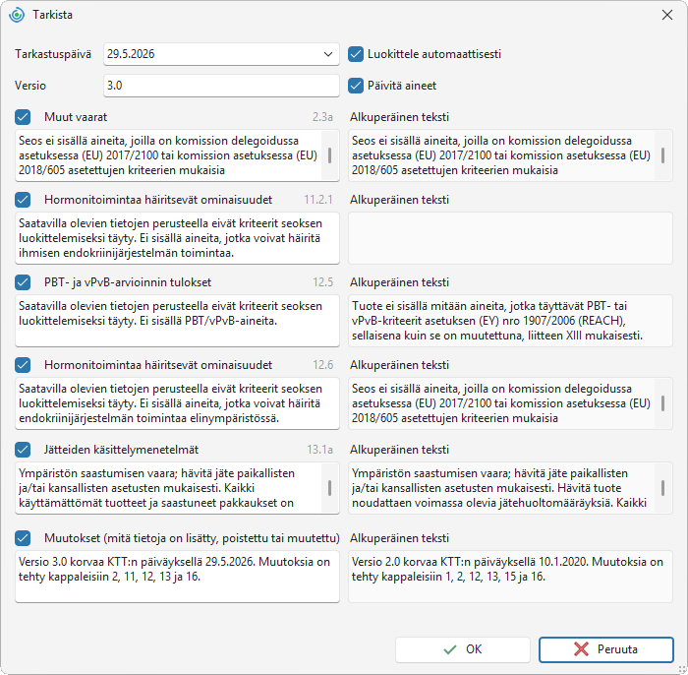This screenshot has width=688, height=675.
Task: Click the 11.2.1 Hormonitoimintaa text box
Action: pyautogui.click(x=177, y=238)
